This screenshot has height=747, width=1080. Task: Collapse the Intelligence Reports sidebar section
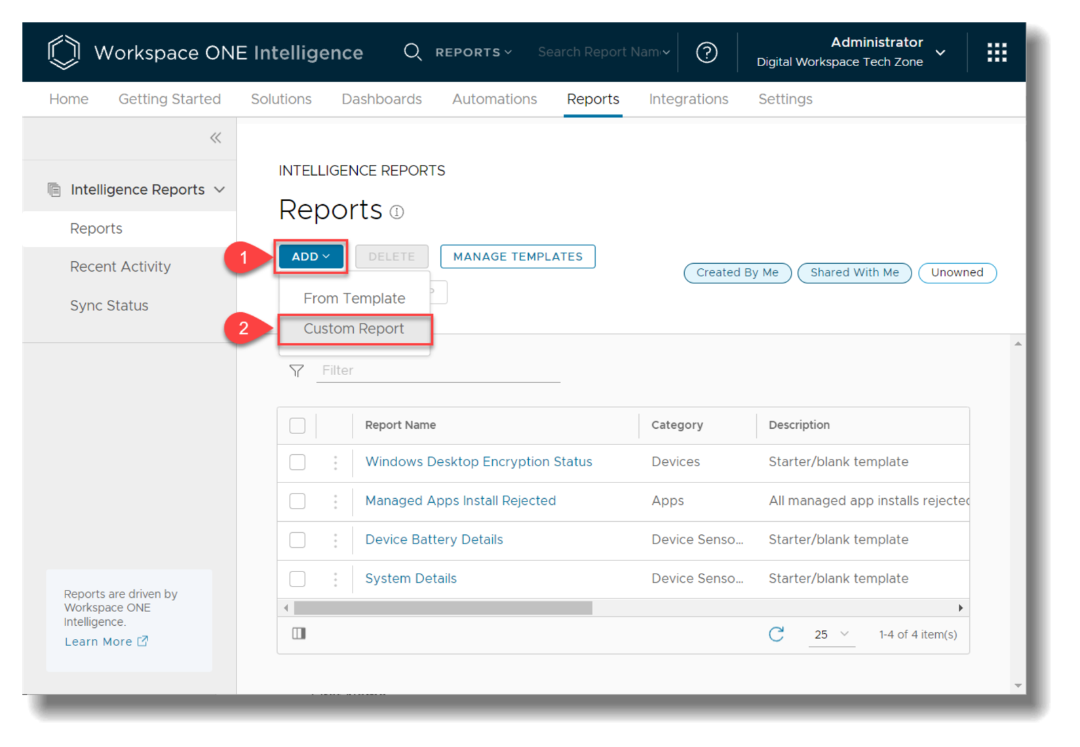tap(220, 190)
